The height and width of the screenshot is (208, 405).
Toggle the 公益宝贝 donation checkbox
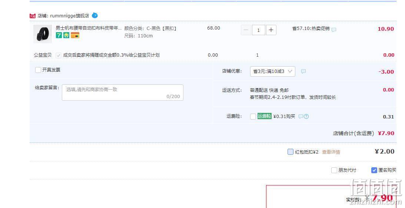pos(59,55)
